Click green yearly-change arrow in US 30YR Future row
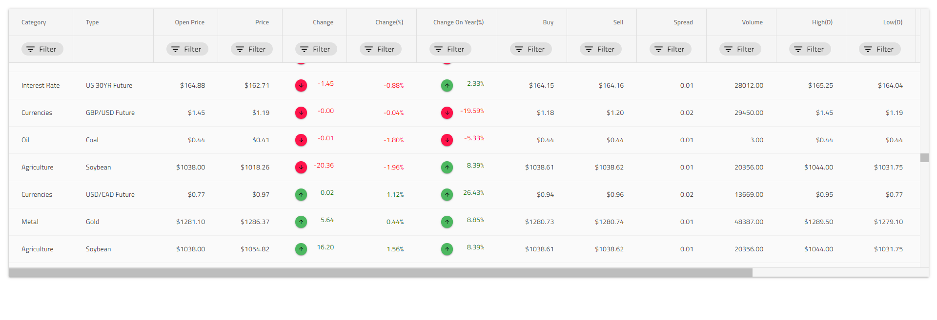 pos(447,86)
